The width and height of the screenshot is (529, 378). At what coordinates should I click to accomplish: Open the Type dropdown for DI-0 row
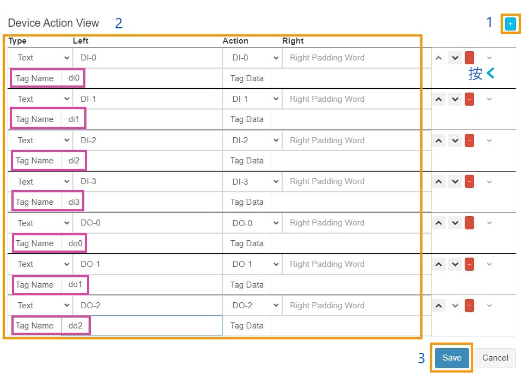[40, 58]
